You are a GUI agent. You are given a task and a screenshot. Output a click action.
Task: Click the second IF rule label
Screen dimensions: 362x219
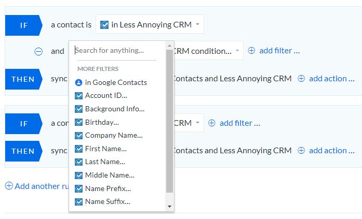(24, 124)
